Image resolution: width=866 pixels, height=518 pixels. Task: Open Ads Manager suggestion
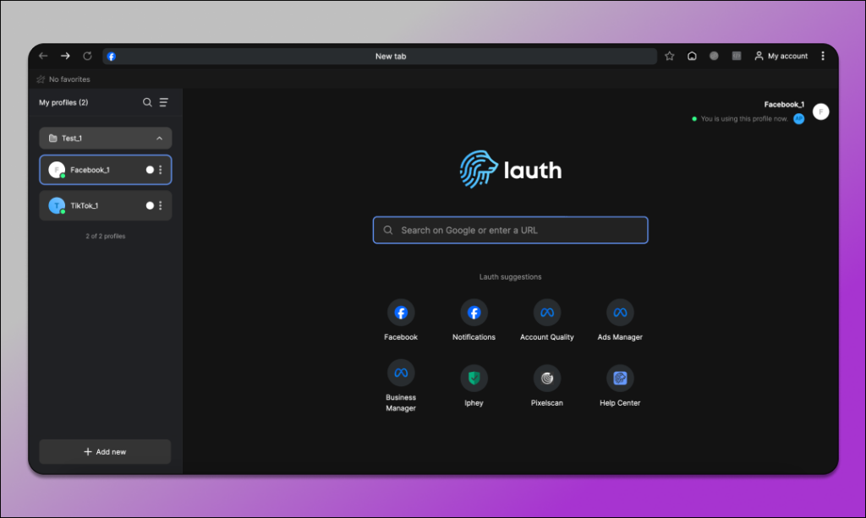pyautogui.click(x=619, y=312)
